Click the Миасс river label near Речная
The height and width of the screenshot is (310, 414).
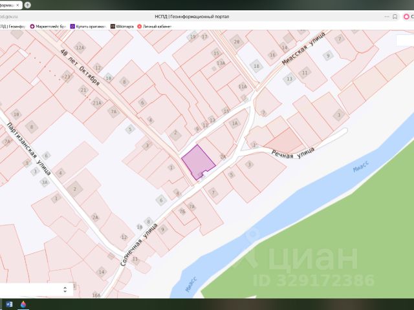click(361, 167)
